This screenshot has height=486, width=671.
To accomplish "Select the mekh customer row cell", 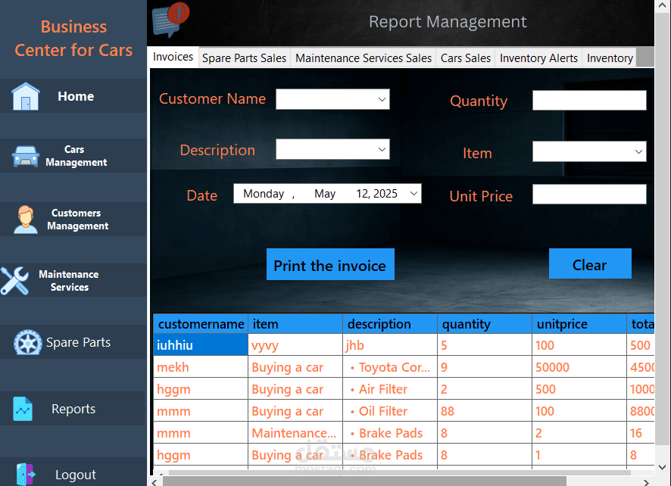I will click(201, 367).
